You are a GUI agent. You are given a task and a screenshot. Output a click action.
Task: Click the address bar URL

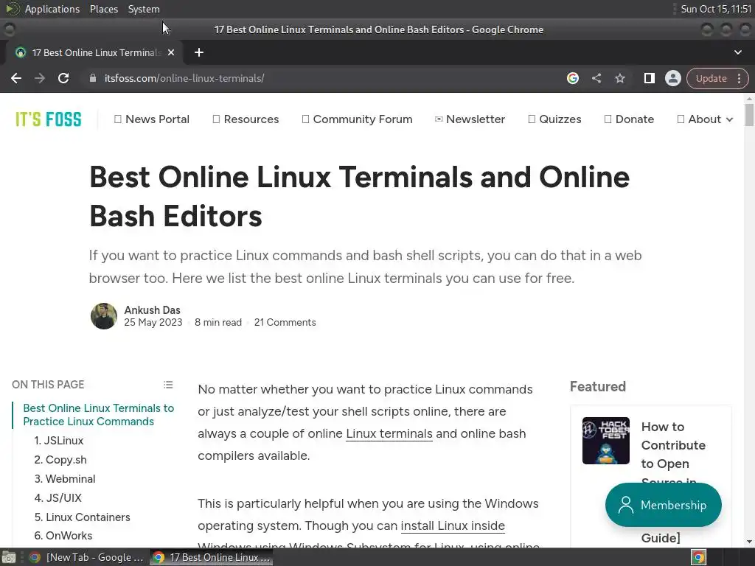[184, 78]
